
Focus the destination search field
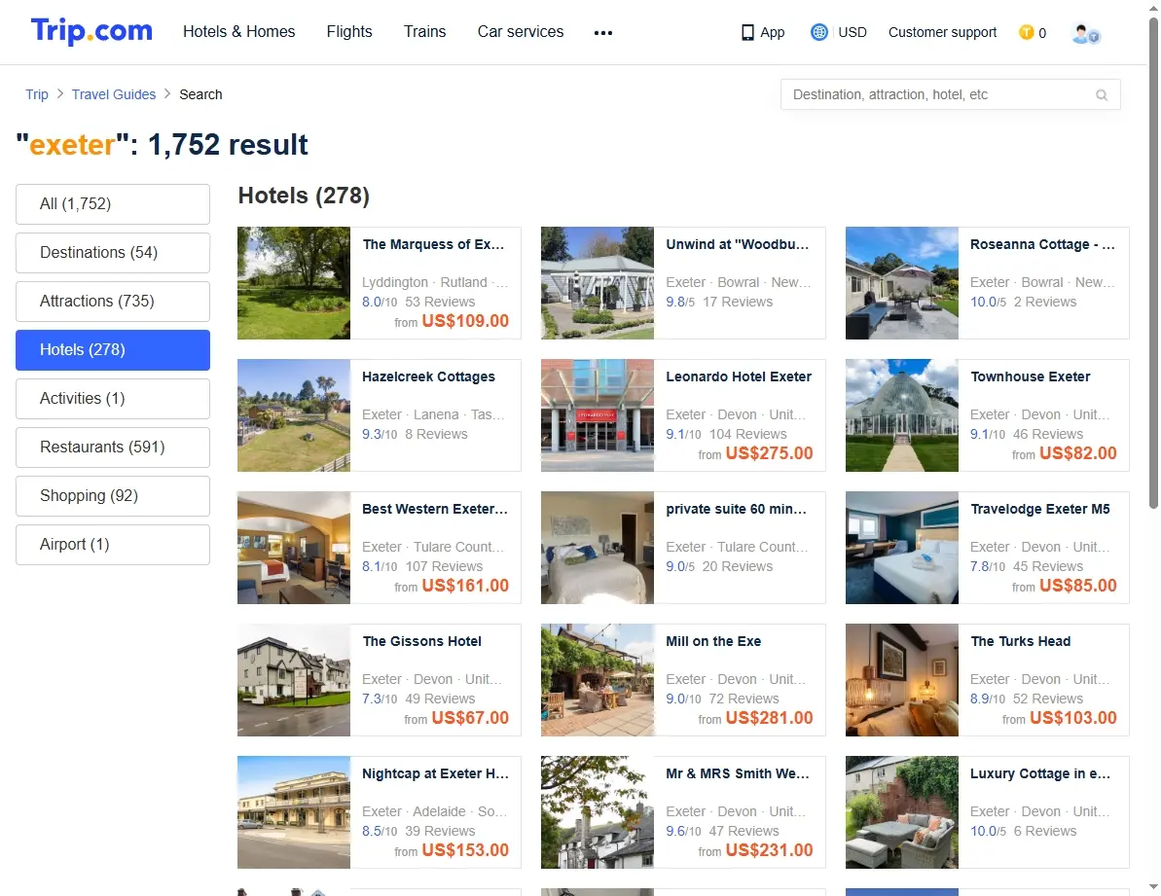950,94
